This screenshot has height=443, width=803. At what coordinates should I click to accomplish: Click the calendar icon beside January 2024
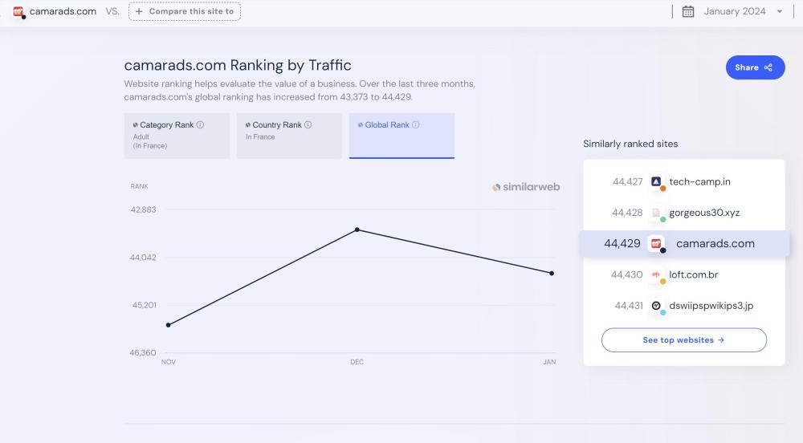click(688, 11)
